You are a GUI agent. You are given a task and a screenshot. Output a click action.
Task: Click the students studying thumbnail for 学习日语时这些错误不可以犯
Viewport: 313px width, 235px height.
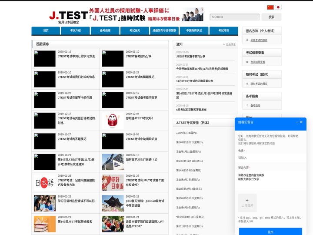coord(45,203)
